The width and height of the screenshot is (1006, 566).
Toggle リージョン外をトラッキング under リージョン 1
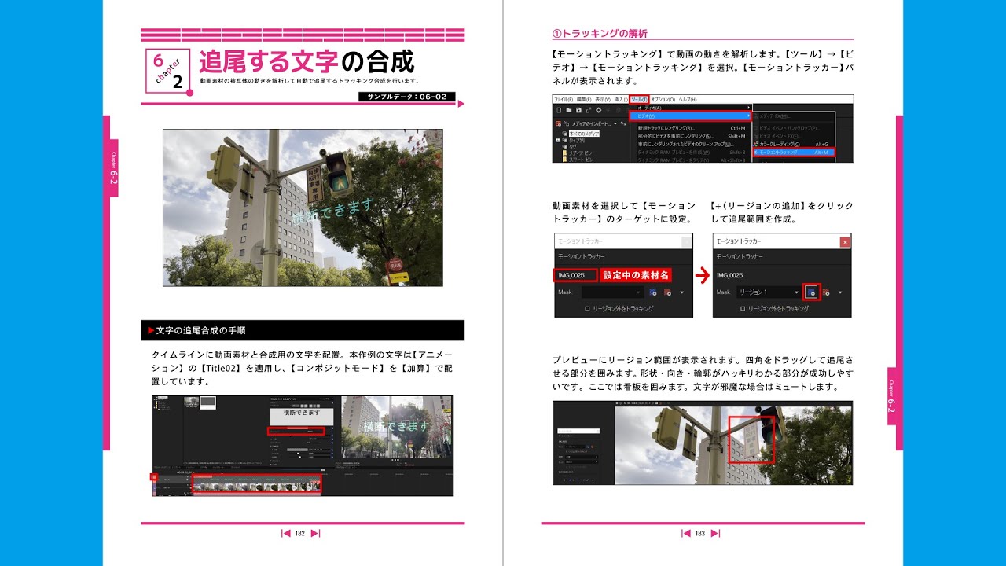click(x=743, y=309)
